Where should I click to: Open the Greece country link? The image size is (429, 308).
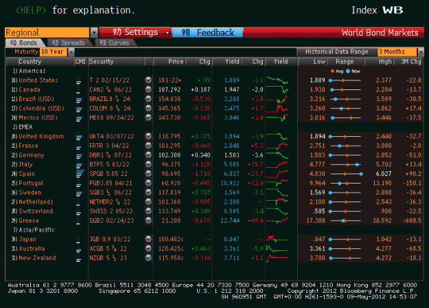(29, 221)
